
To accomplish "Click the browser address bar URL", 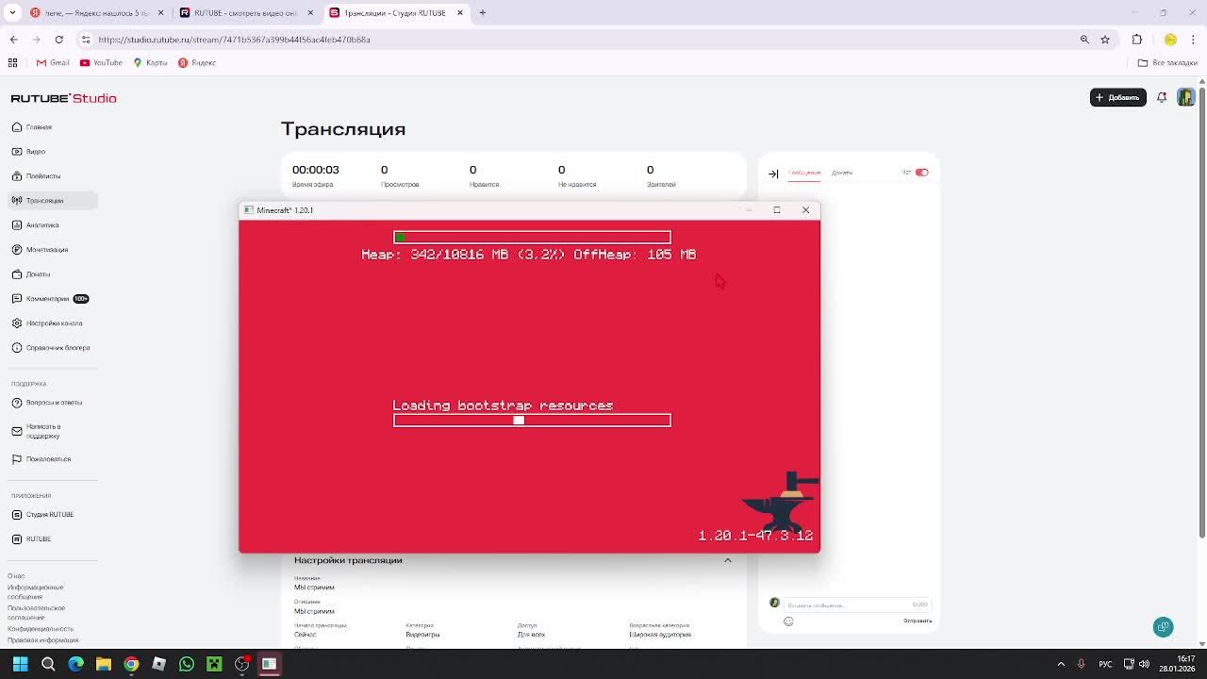I will [234, 40].
